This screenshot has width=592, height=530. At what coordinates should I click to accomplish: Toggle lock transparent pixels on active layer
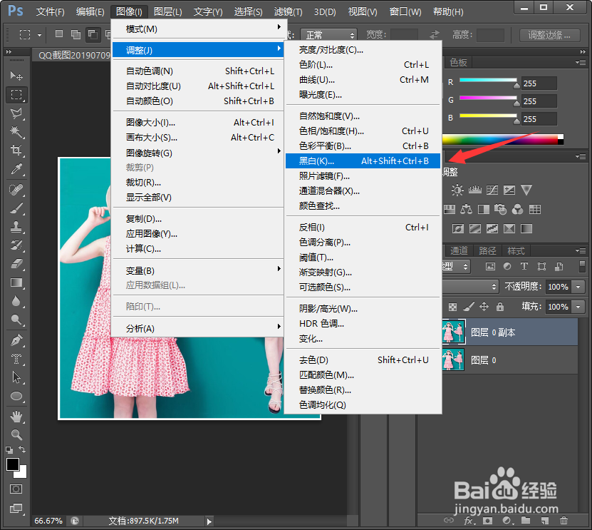tap(453, 306)
